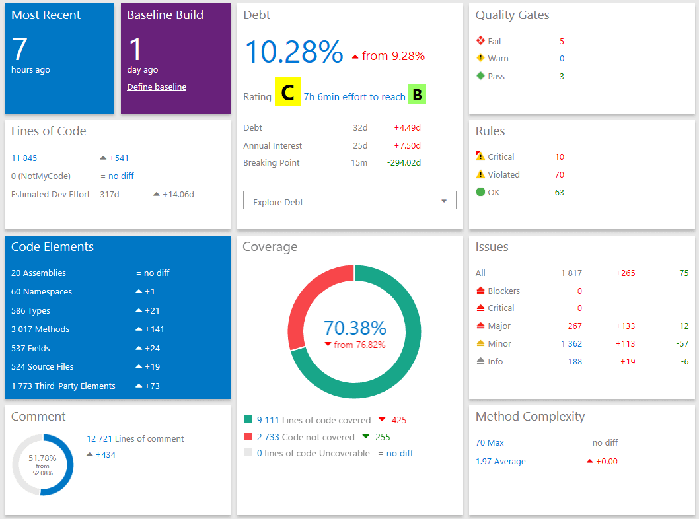Open the Explore Debt dropdown
699x519 pixels.
(349, 199)
